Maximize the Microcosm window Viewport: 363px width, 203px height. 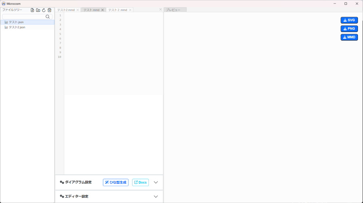(346, 4)
